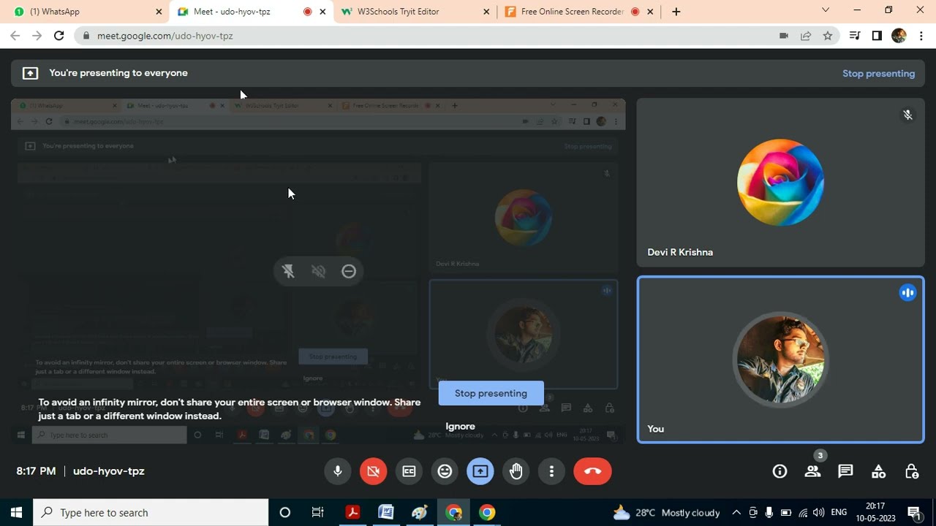Open volume control in system tray
The image size is (936, 526).
pyautogui.click(x=818, y=513)
